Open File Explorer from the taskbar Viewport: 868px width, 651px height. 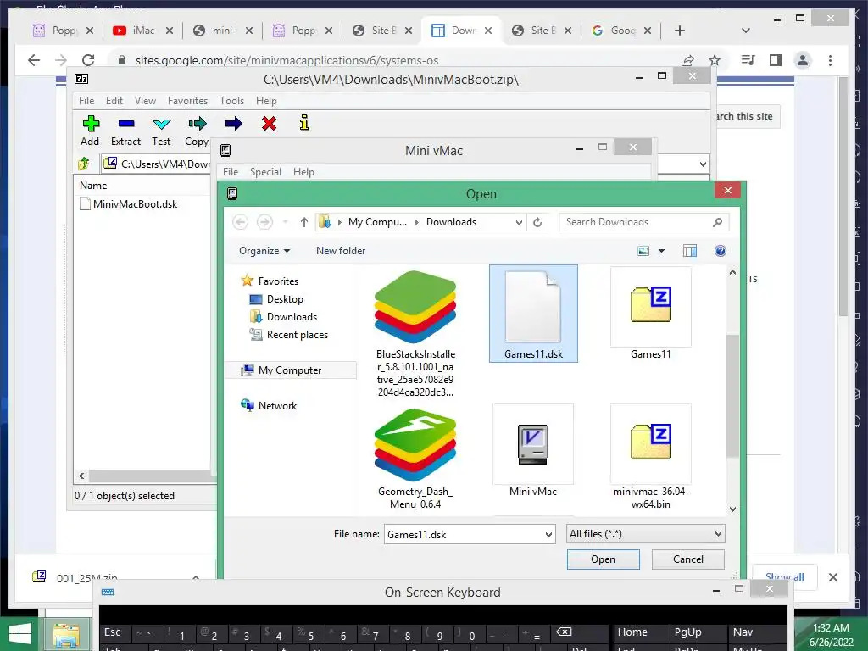click(66, 635)
